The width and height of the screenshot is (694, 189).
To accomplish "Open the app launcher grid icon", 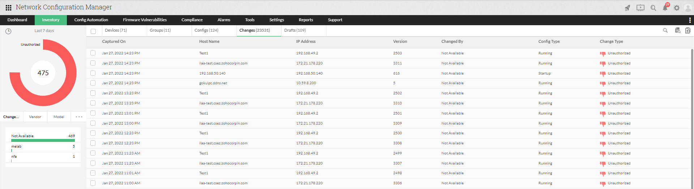I will 8,8.
